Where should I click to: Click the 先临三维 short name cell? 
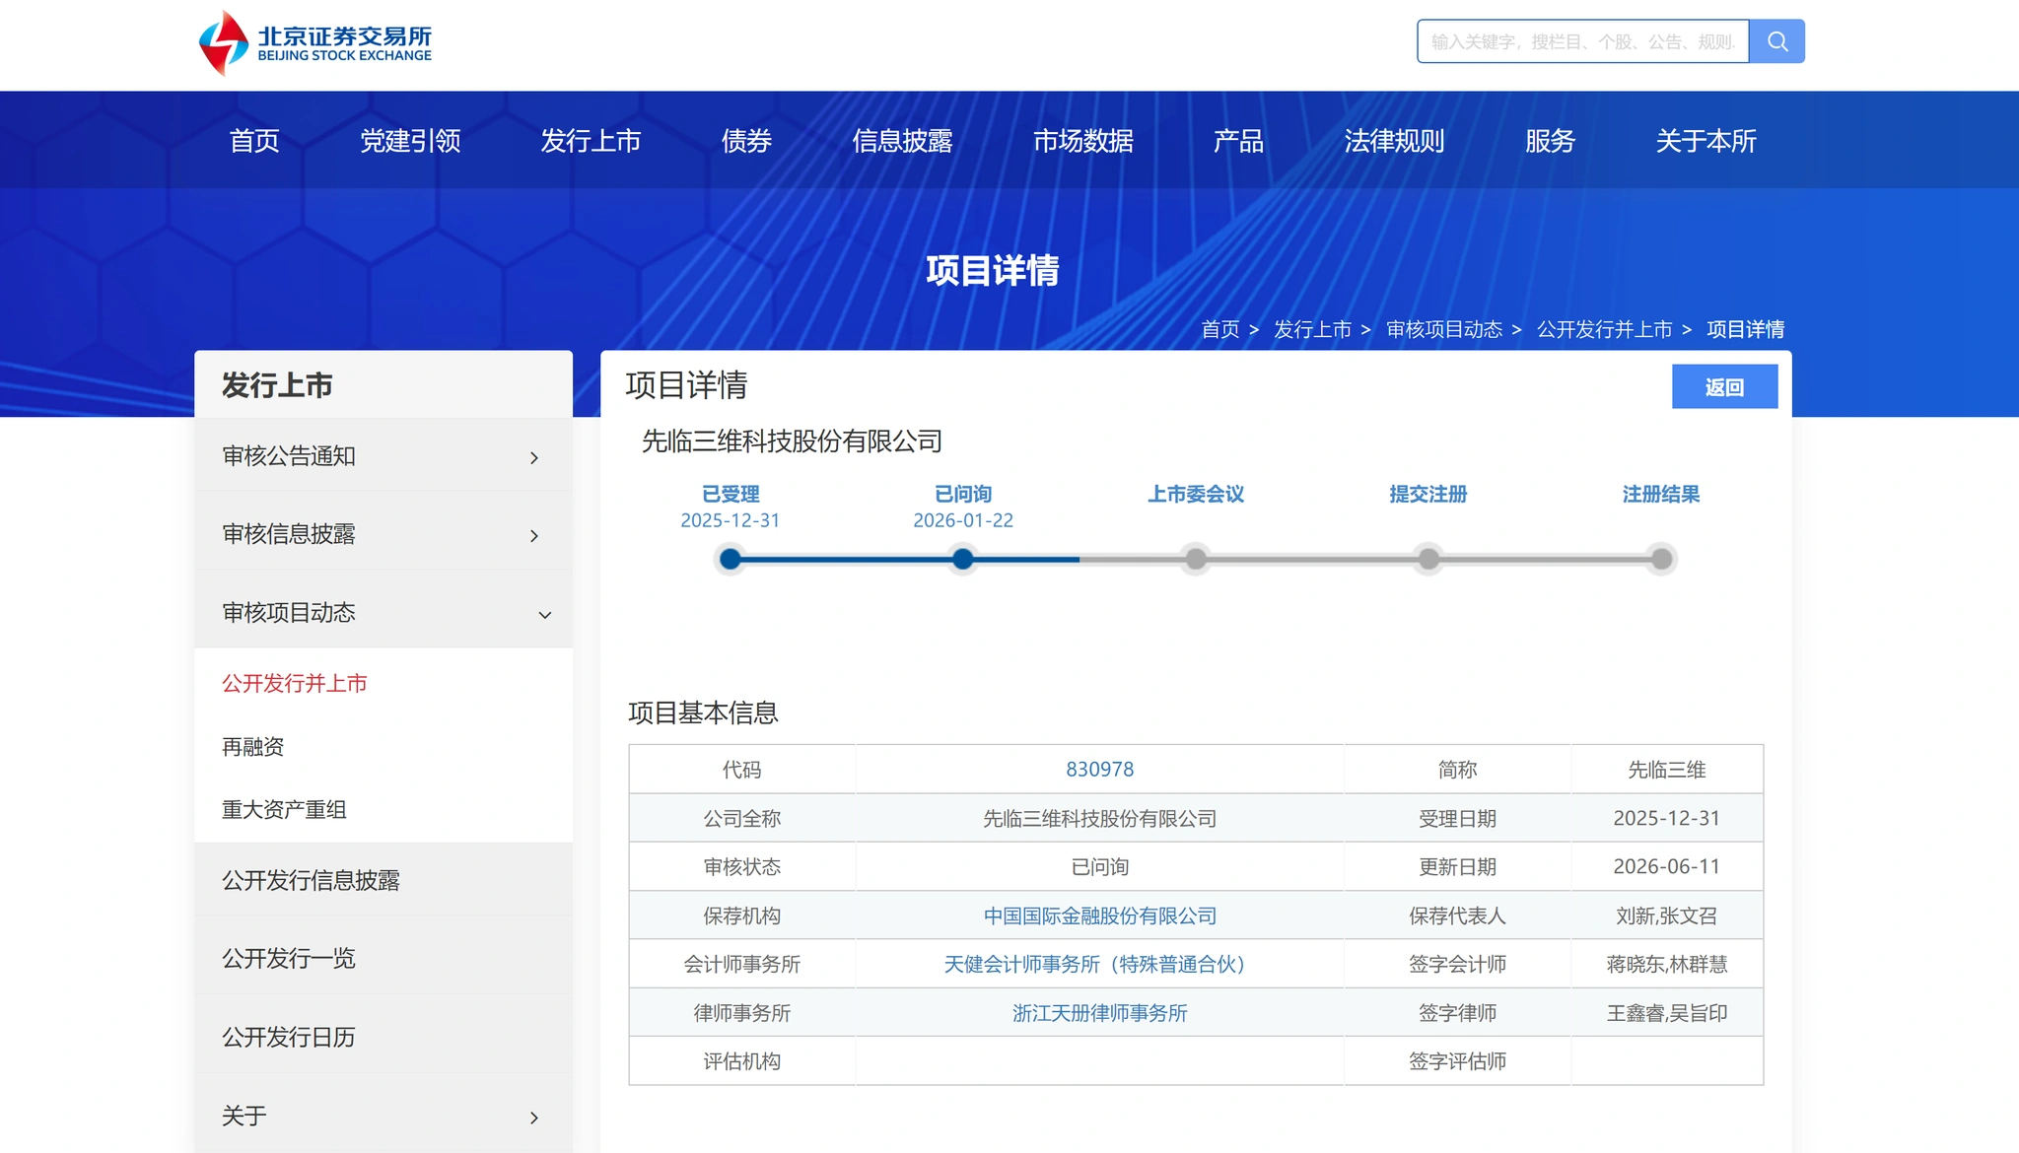[x=1666, y=769]
